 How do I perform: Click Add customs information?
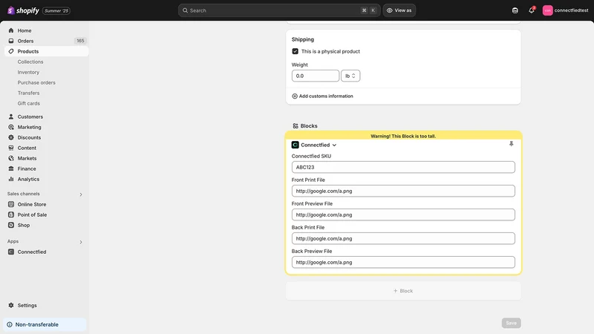point(322,96)
